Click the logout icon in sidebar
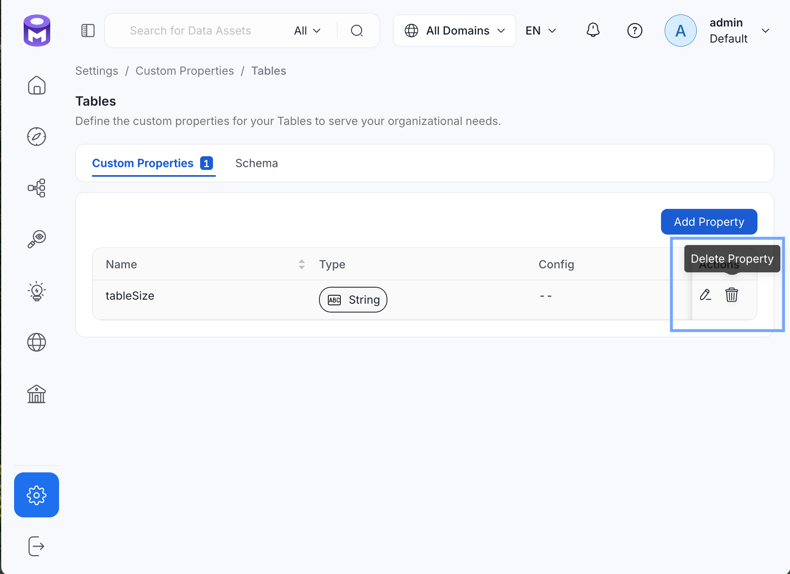 pos(37,546)
